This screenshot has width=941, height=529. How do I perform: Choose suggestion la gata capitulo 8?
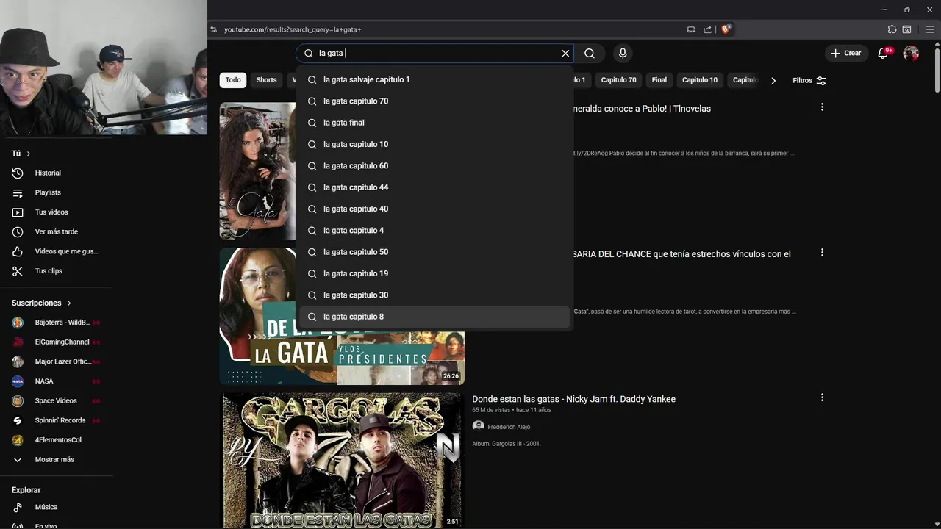pyautogui.click(x=434, y=317)
